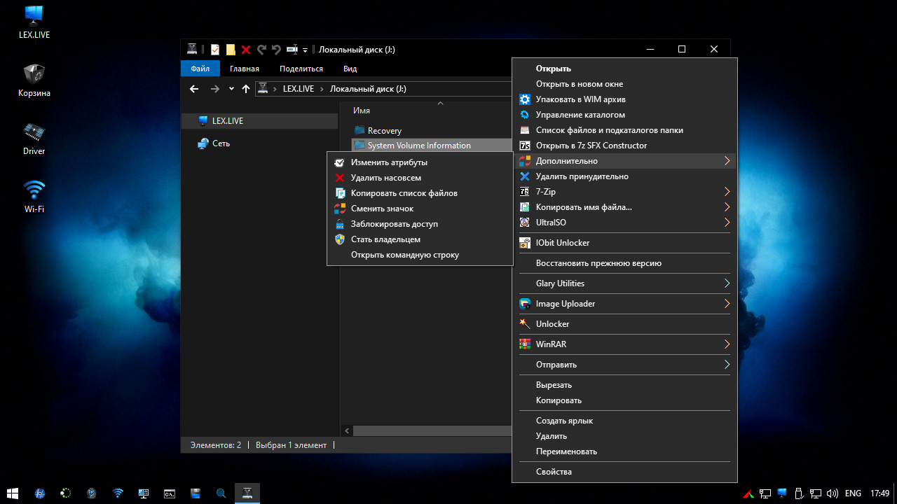Select IObit Unlocker from context menu
This screenshot has height=504, width=897.
[562, 243]
